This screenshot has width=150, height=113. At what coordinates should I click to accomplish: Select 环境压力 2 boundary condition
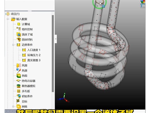point(34,55)
